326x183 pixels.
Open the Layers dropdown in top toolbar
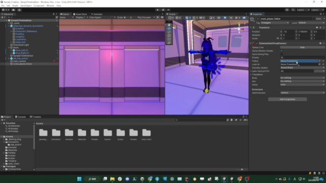303,10
